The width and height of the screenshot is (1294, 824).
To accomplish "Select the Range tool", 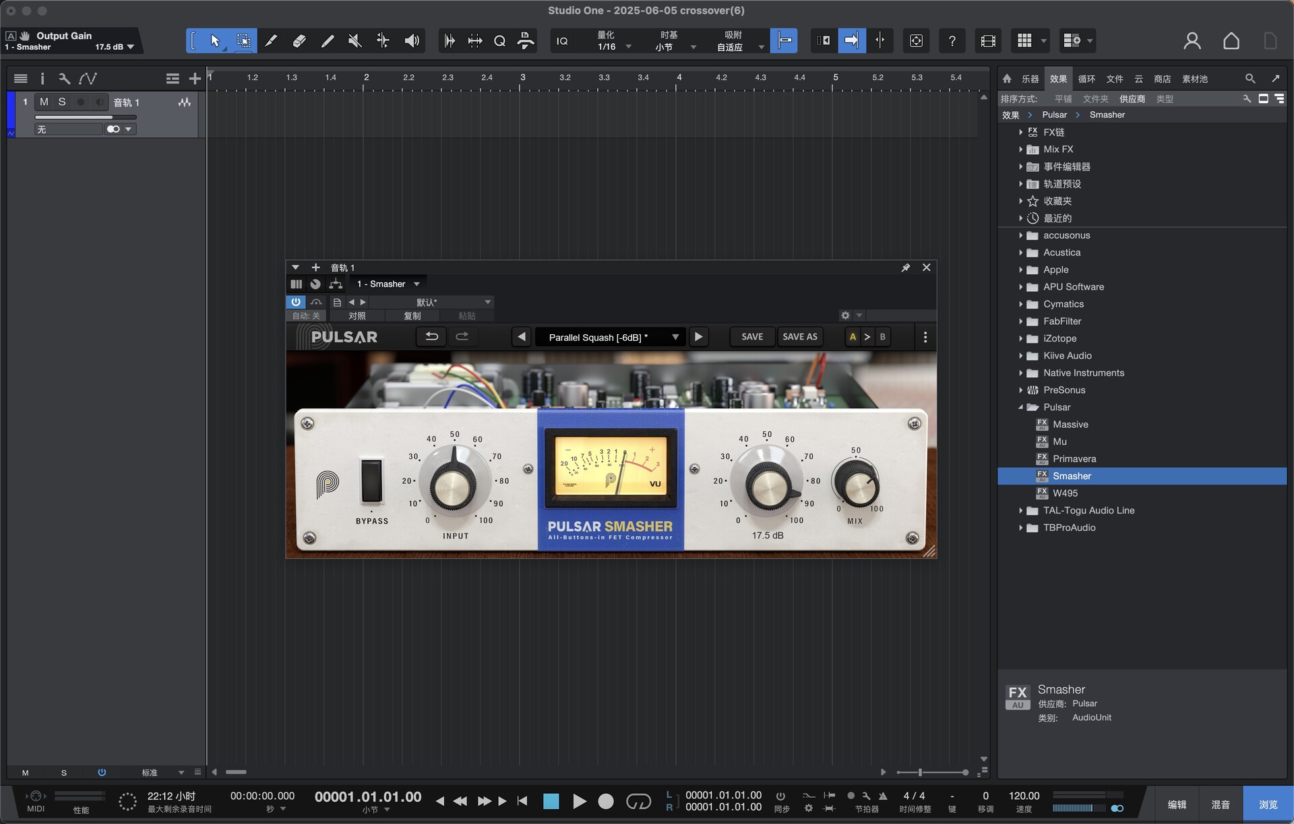I will coord(243,41).
